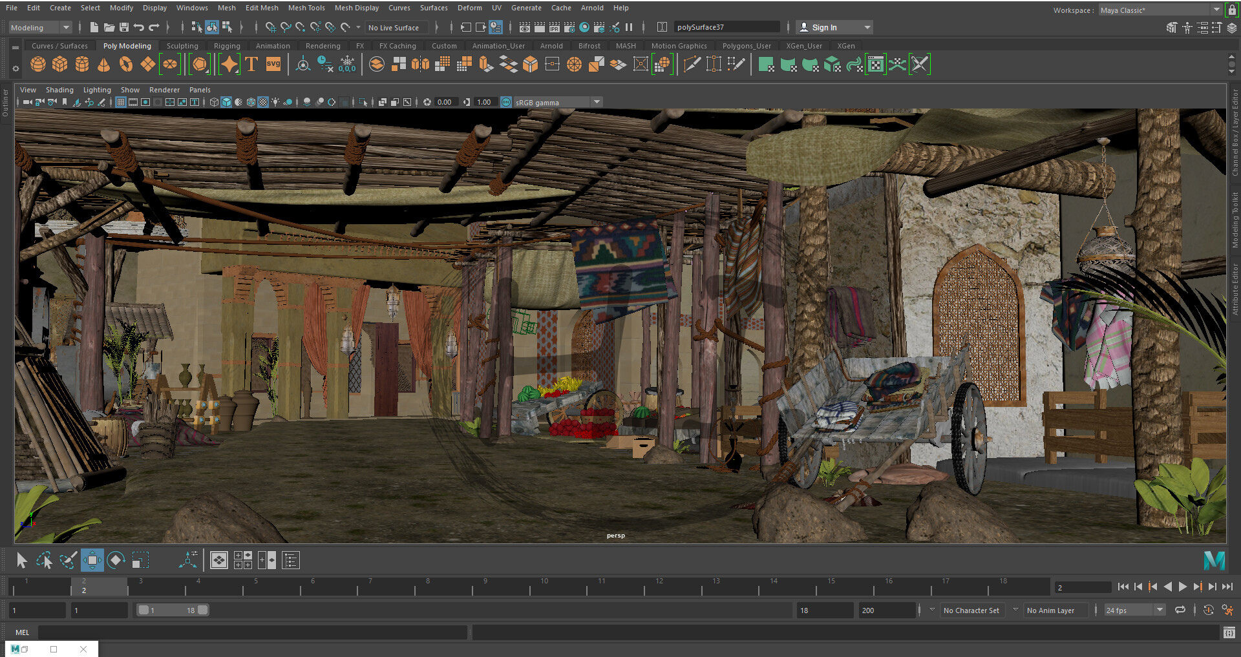Viewport: 1241px width, 657px height.
Task: Save the scene with the floppy disk icon
Action: [124, 27]
